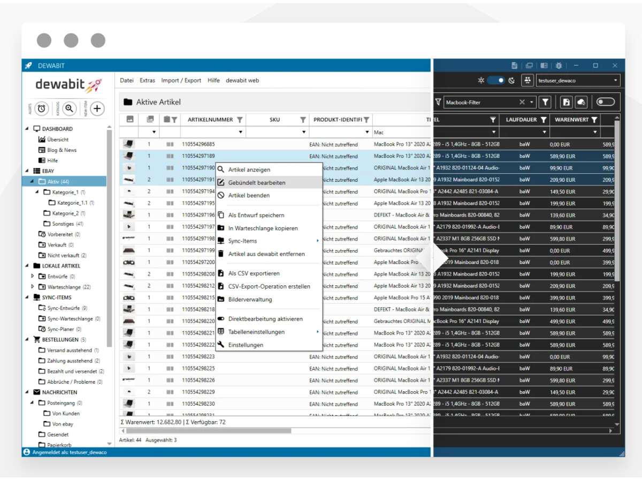
Task: Click the file export icon beside the cloud button
Action: (x=567, y=102)
